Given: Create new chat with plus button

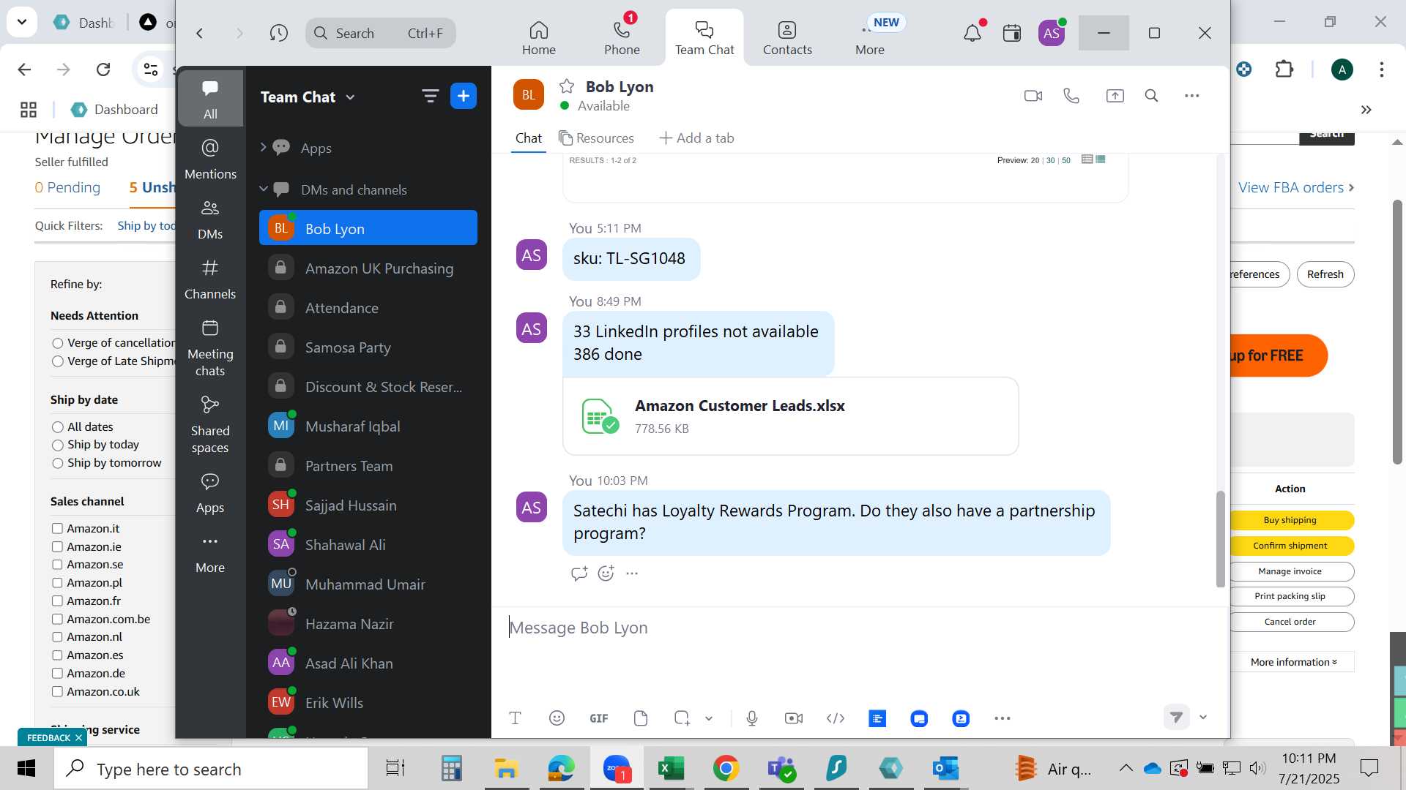Looking at the screenshot, I should click(x=464, y=96).
